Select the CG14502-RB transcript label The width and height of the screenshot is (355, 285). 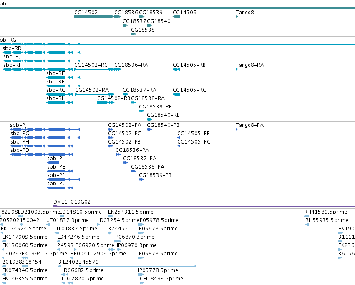[x=113, y=98]
